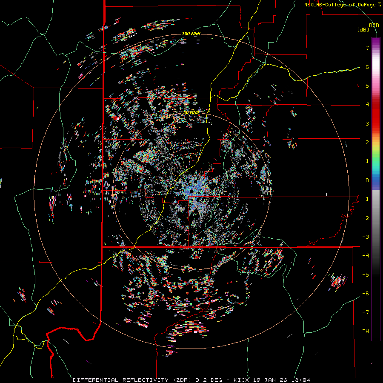Select the 7 dB scale label
Screen dimensions: 383x383
367,48
